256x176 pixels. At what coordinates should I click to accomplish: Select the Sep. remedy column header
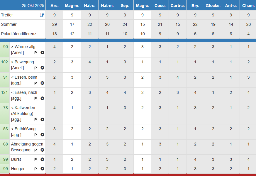(x=125, y=6)
